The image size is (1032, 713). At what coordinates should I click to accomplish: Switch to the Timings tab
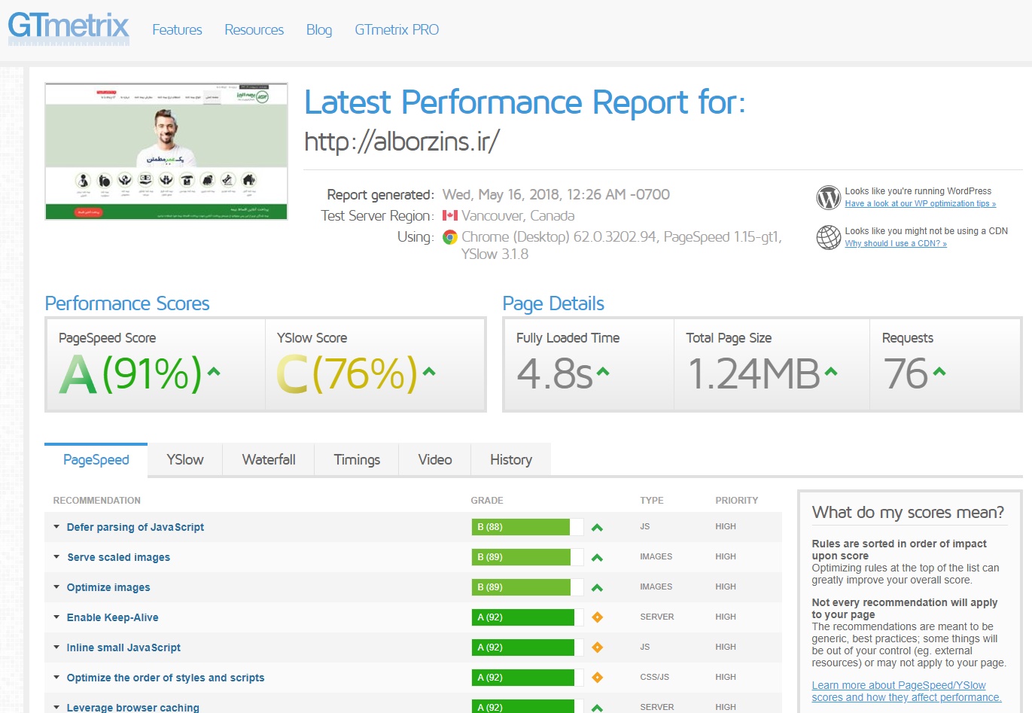357,460
